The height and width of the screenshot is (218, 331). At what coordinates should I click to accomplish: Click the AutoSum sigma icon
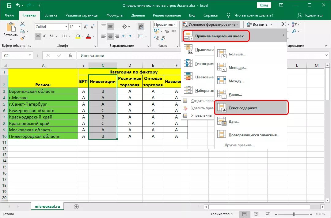coord(283,24)
